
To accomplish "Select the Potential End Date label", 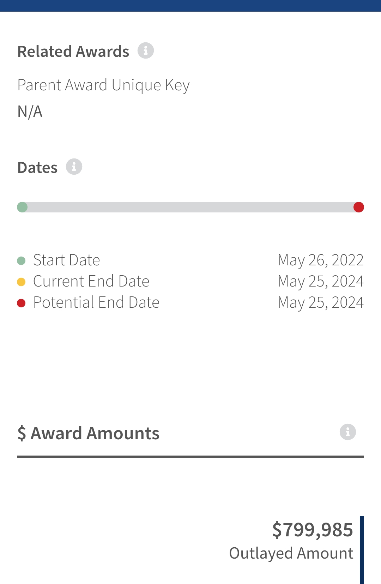I will pyautogui.click(x=96, y=302).
